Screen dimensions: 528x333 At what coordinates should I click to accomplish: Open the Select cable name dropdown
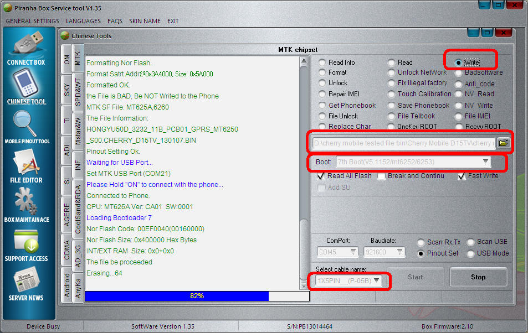(x=376, y=281)
